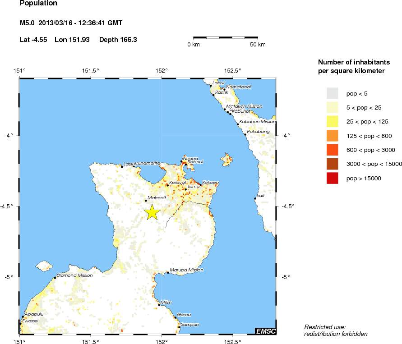Screen dimensions: 402x344
Task: Click the Keravat town marker dot
Action: (167, 185)
